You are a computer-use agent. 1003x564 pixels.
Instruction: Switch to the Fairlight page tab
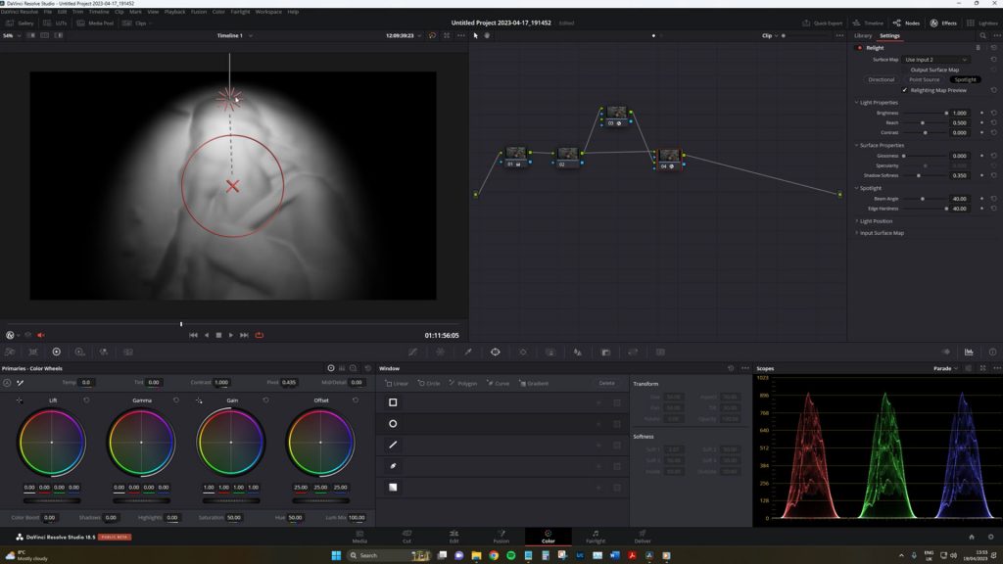[x=596, y=536]
